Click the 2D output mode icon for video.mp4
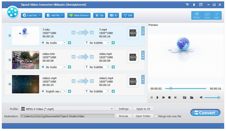 [92, 57]
